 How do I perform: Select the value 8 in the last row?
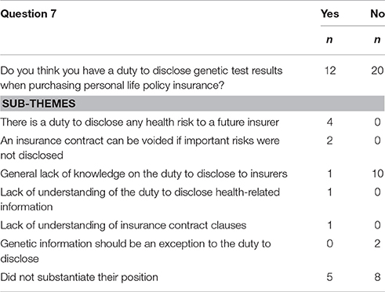click(x=377, y=277)
